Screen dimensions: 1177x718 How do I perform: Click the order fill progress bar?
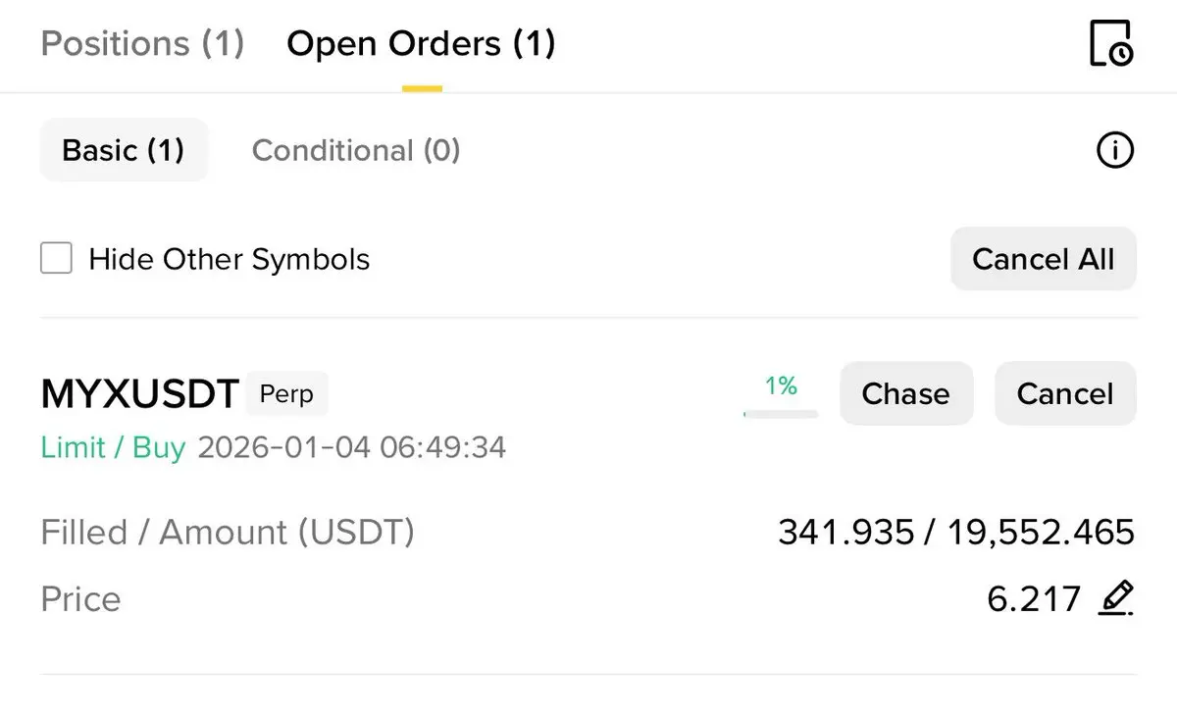(x=781, y=414)
